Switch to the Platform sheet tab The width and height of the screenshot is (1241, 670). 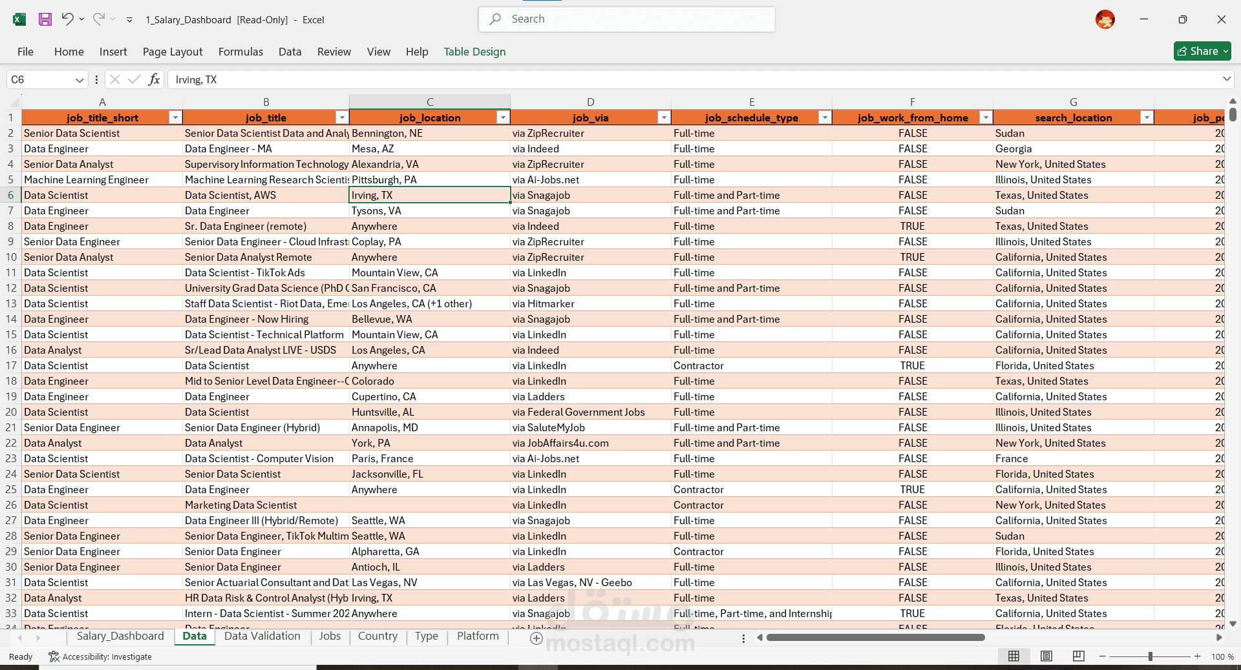pos(478,636)
